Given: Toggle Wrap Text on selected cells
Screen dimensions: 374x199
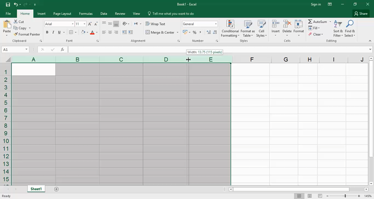Looking at the screenshot, I should click(x=155, y=24).
